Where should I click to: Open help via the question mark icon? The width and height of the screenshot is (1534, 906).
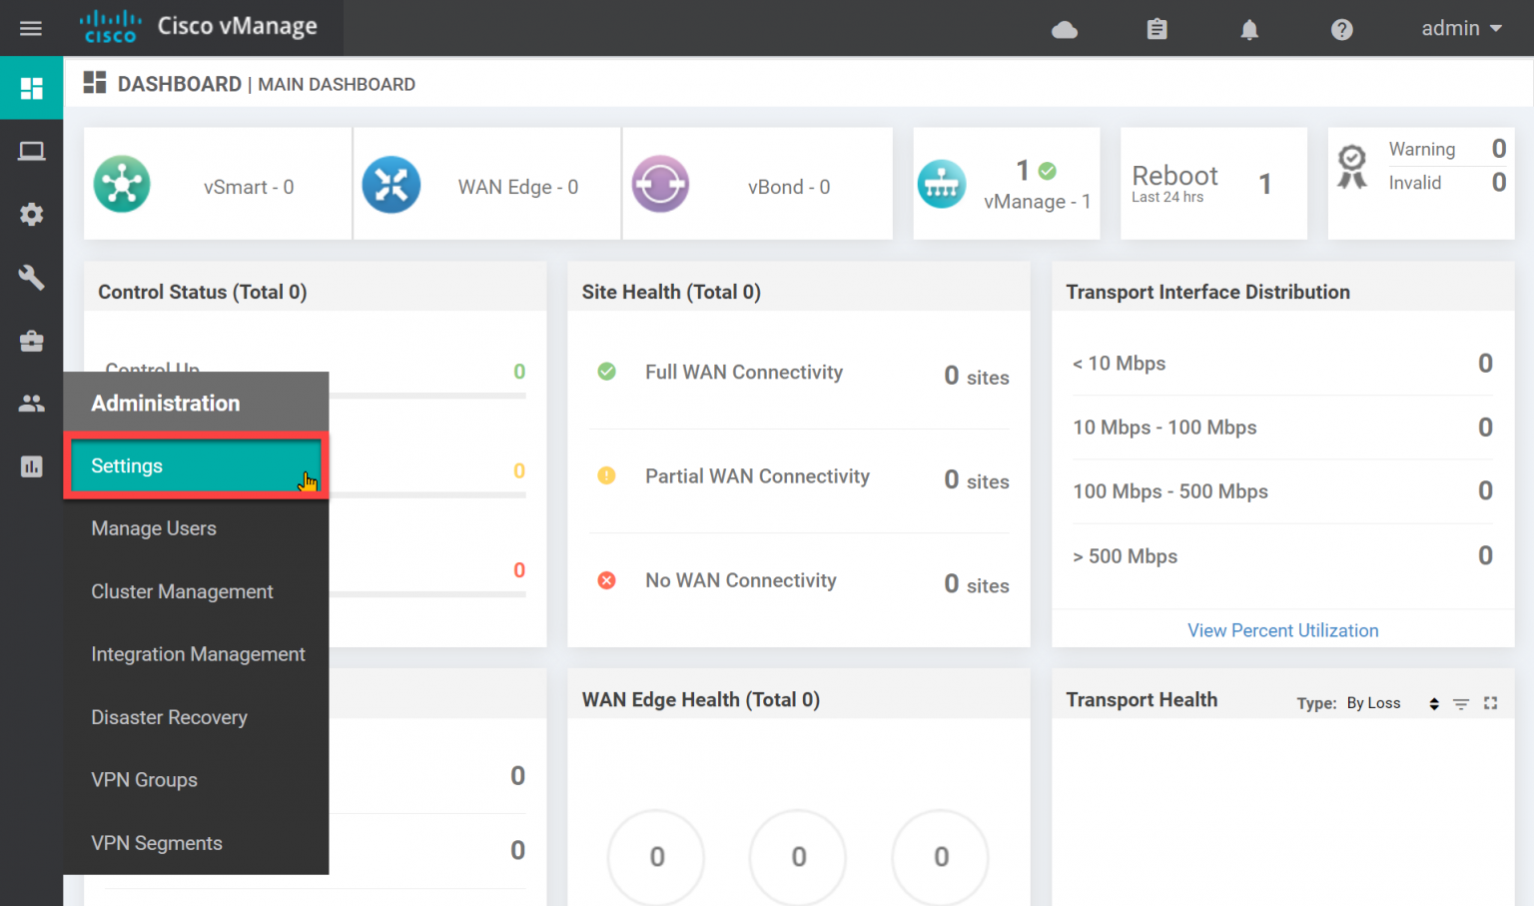coord(1341,29)
